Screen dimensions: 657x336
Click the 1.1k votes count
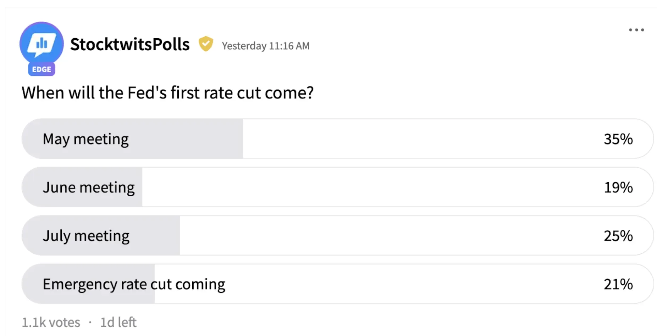tap(51, 323)
